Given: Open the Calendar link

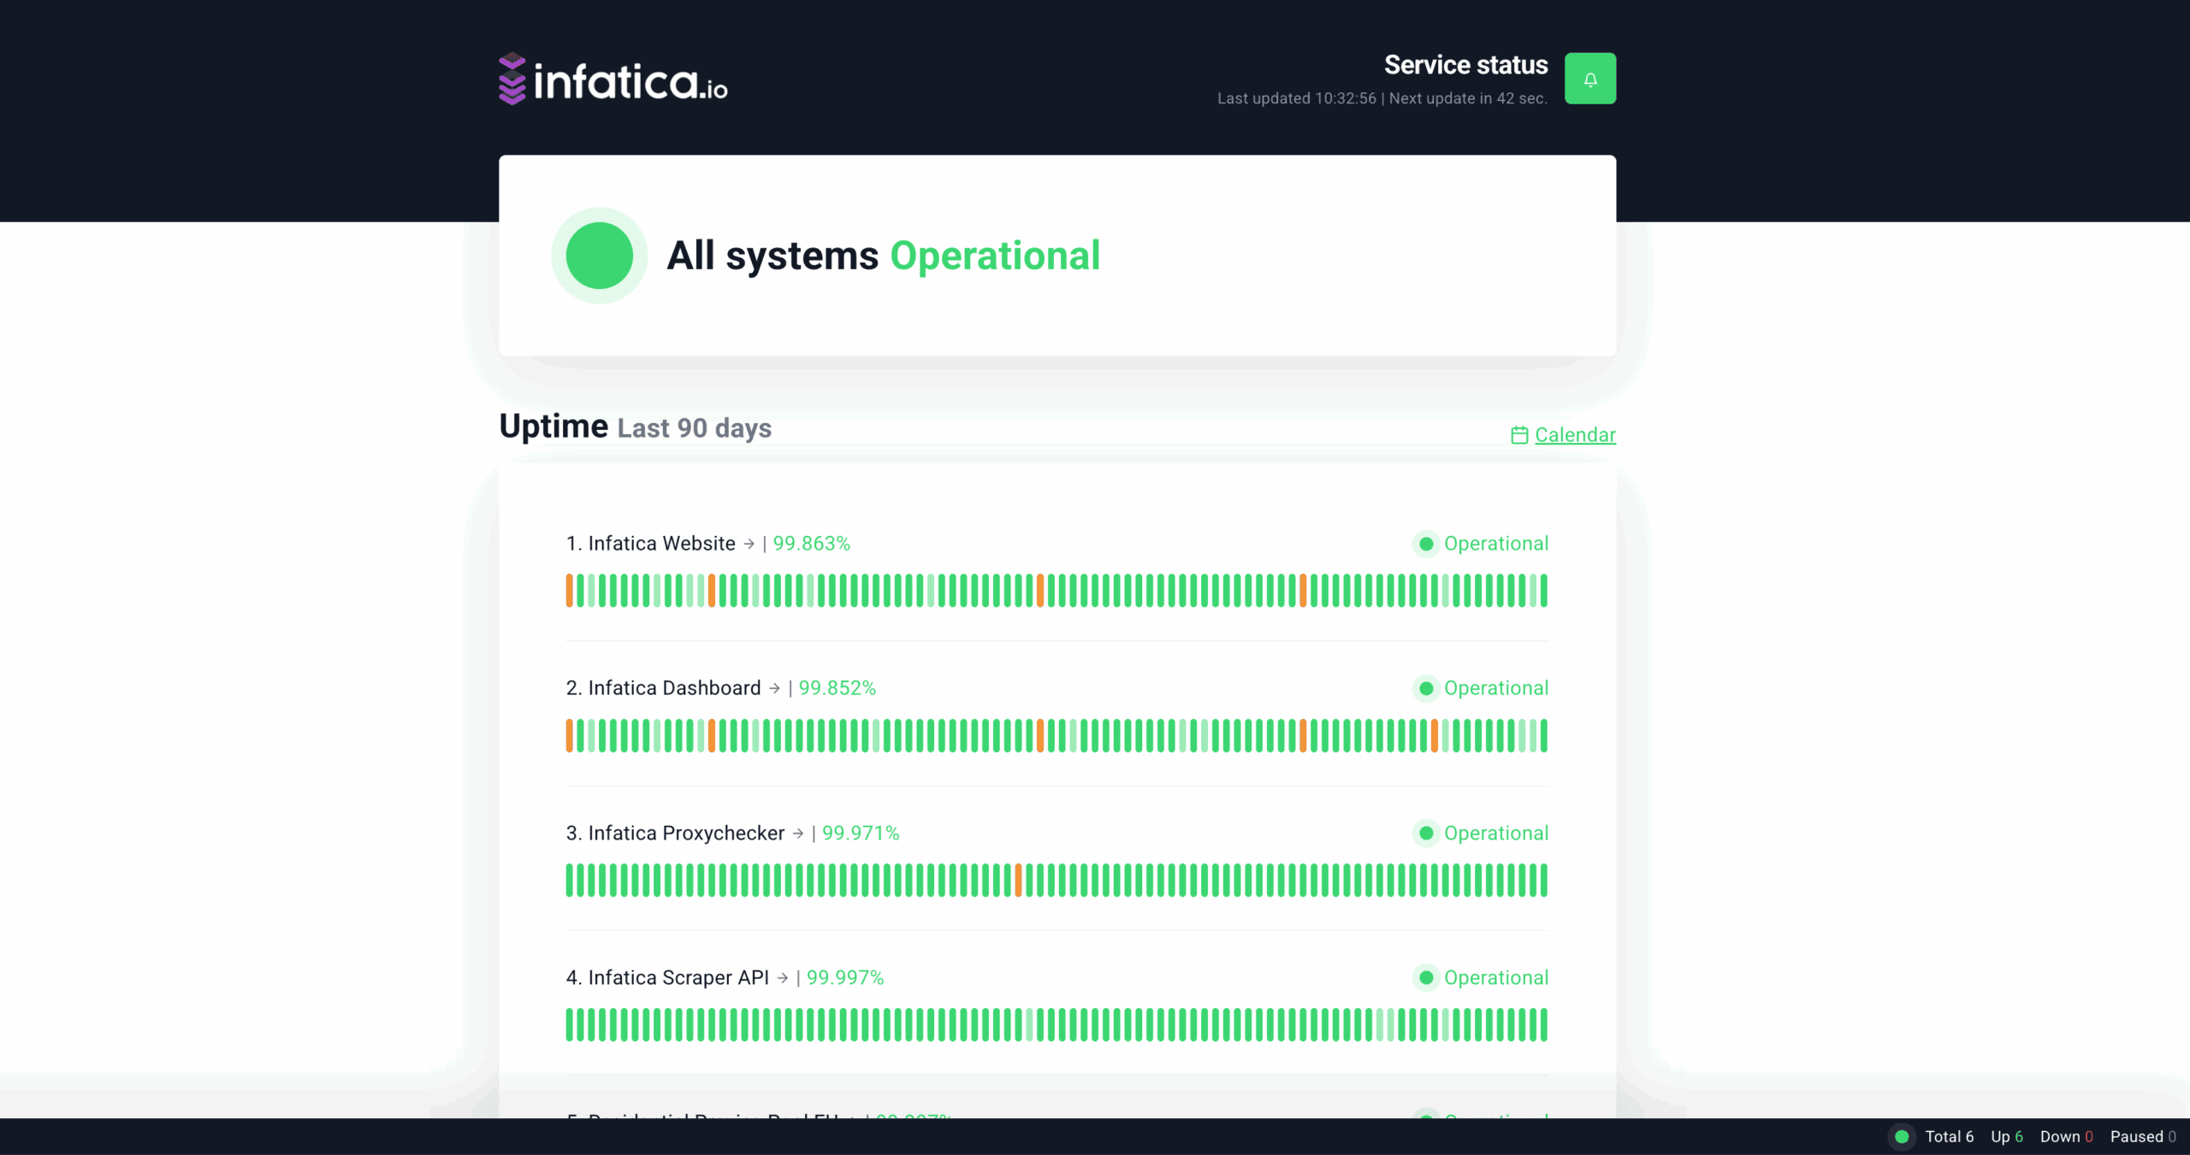Looking at the screenshot, I should point(1574,435).
